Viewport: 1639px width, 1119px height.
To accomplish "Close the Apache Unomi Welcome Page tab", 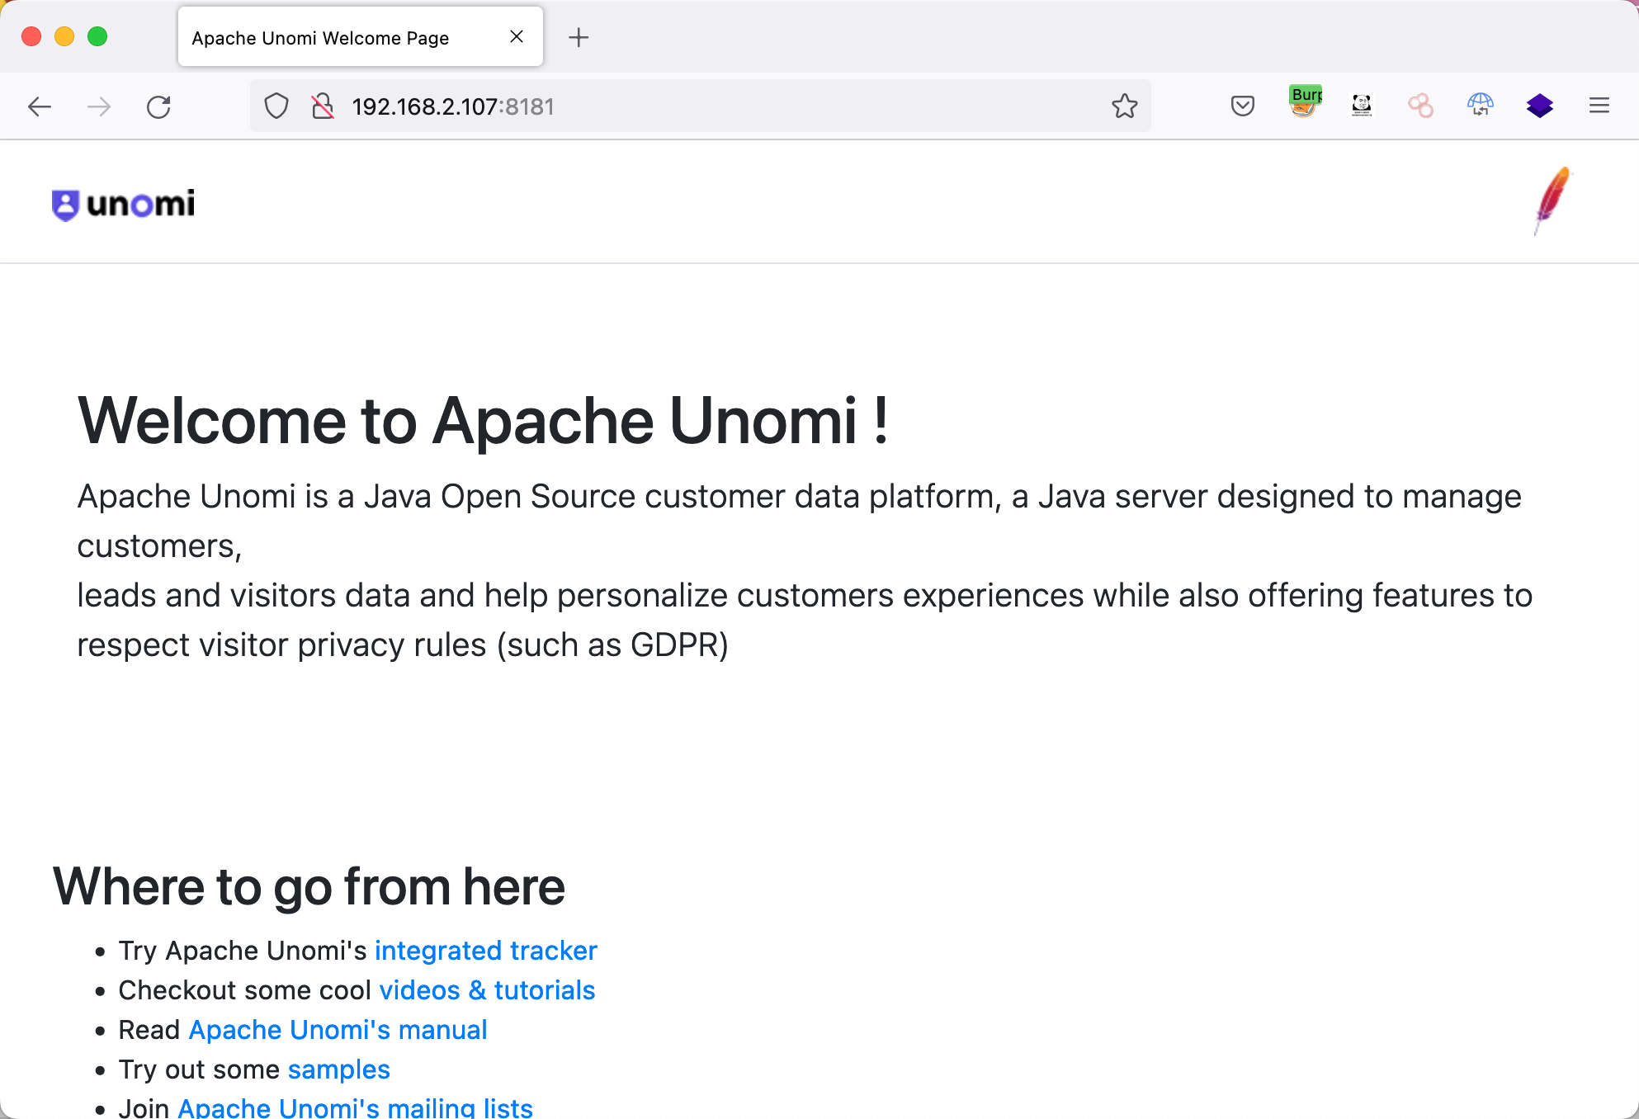I will pos(517,37).
